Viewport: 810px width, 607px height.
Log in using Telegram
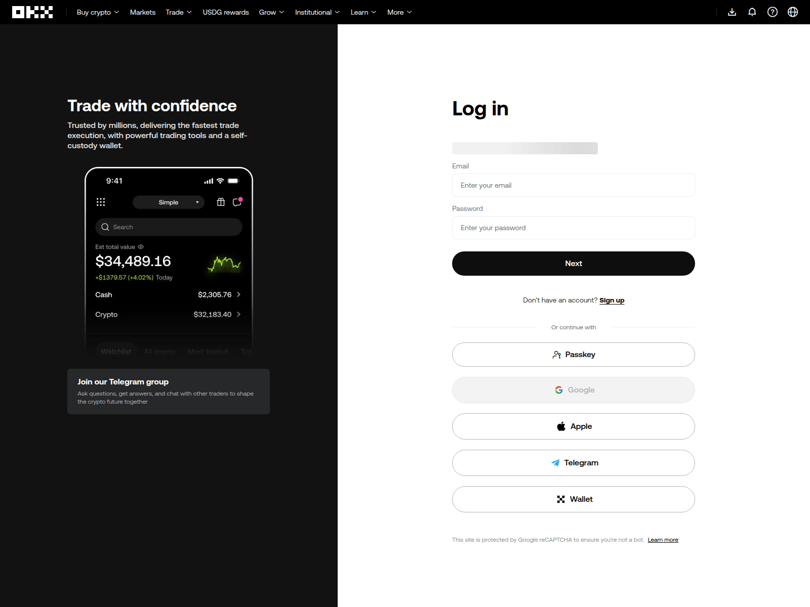(x=573, y=463)
